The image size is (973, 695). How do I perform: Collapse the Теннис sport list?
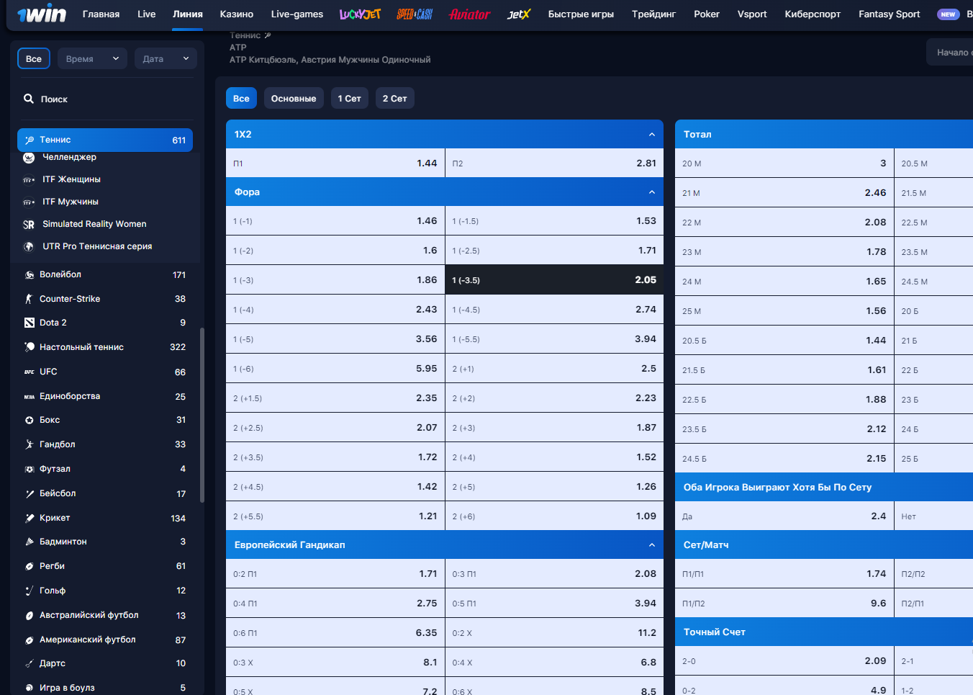click(x=105, y=140)
